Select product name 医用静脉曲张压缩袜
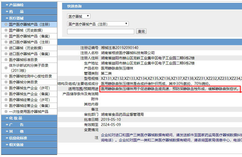The height and width of the screenshot is (157, 242). click(x=117, y=68)
